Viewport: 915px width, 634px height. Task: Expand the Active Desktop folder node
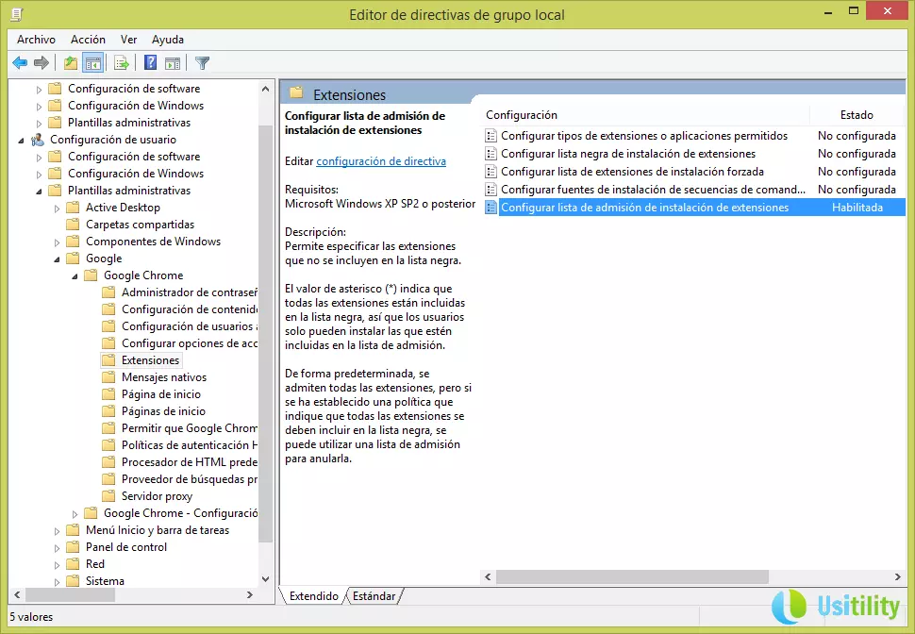(58, 208)
